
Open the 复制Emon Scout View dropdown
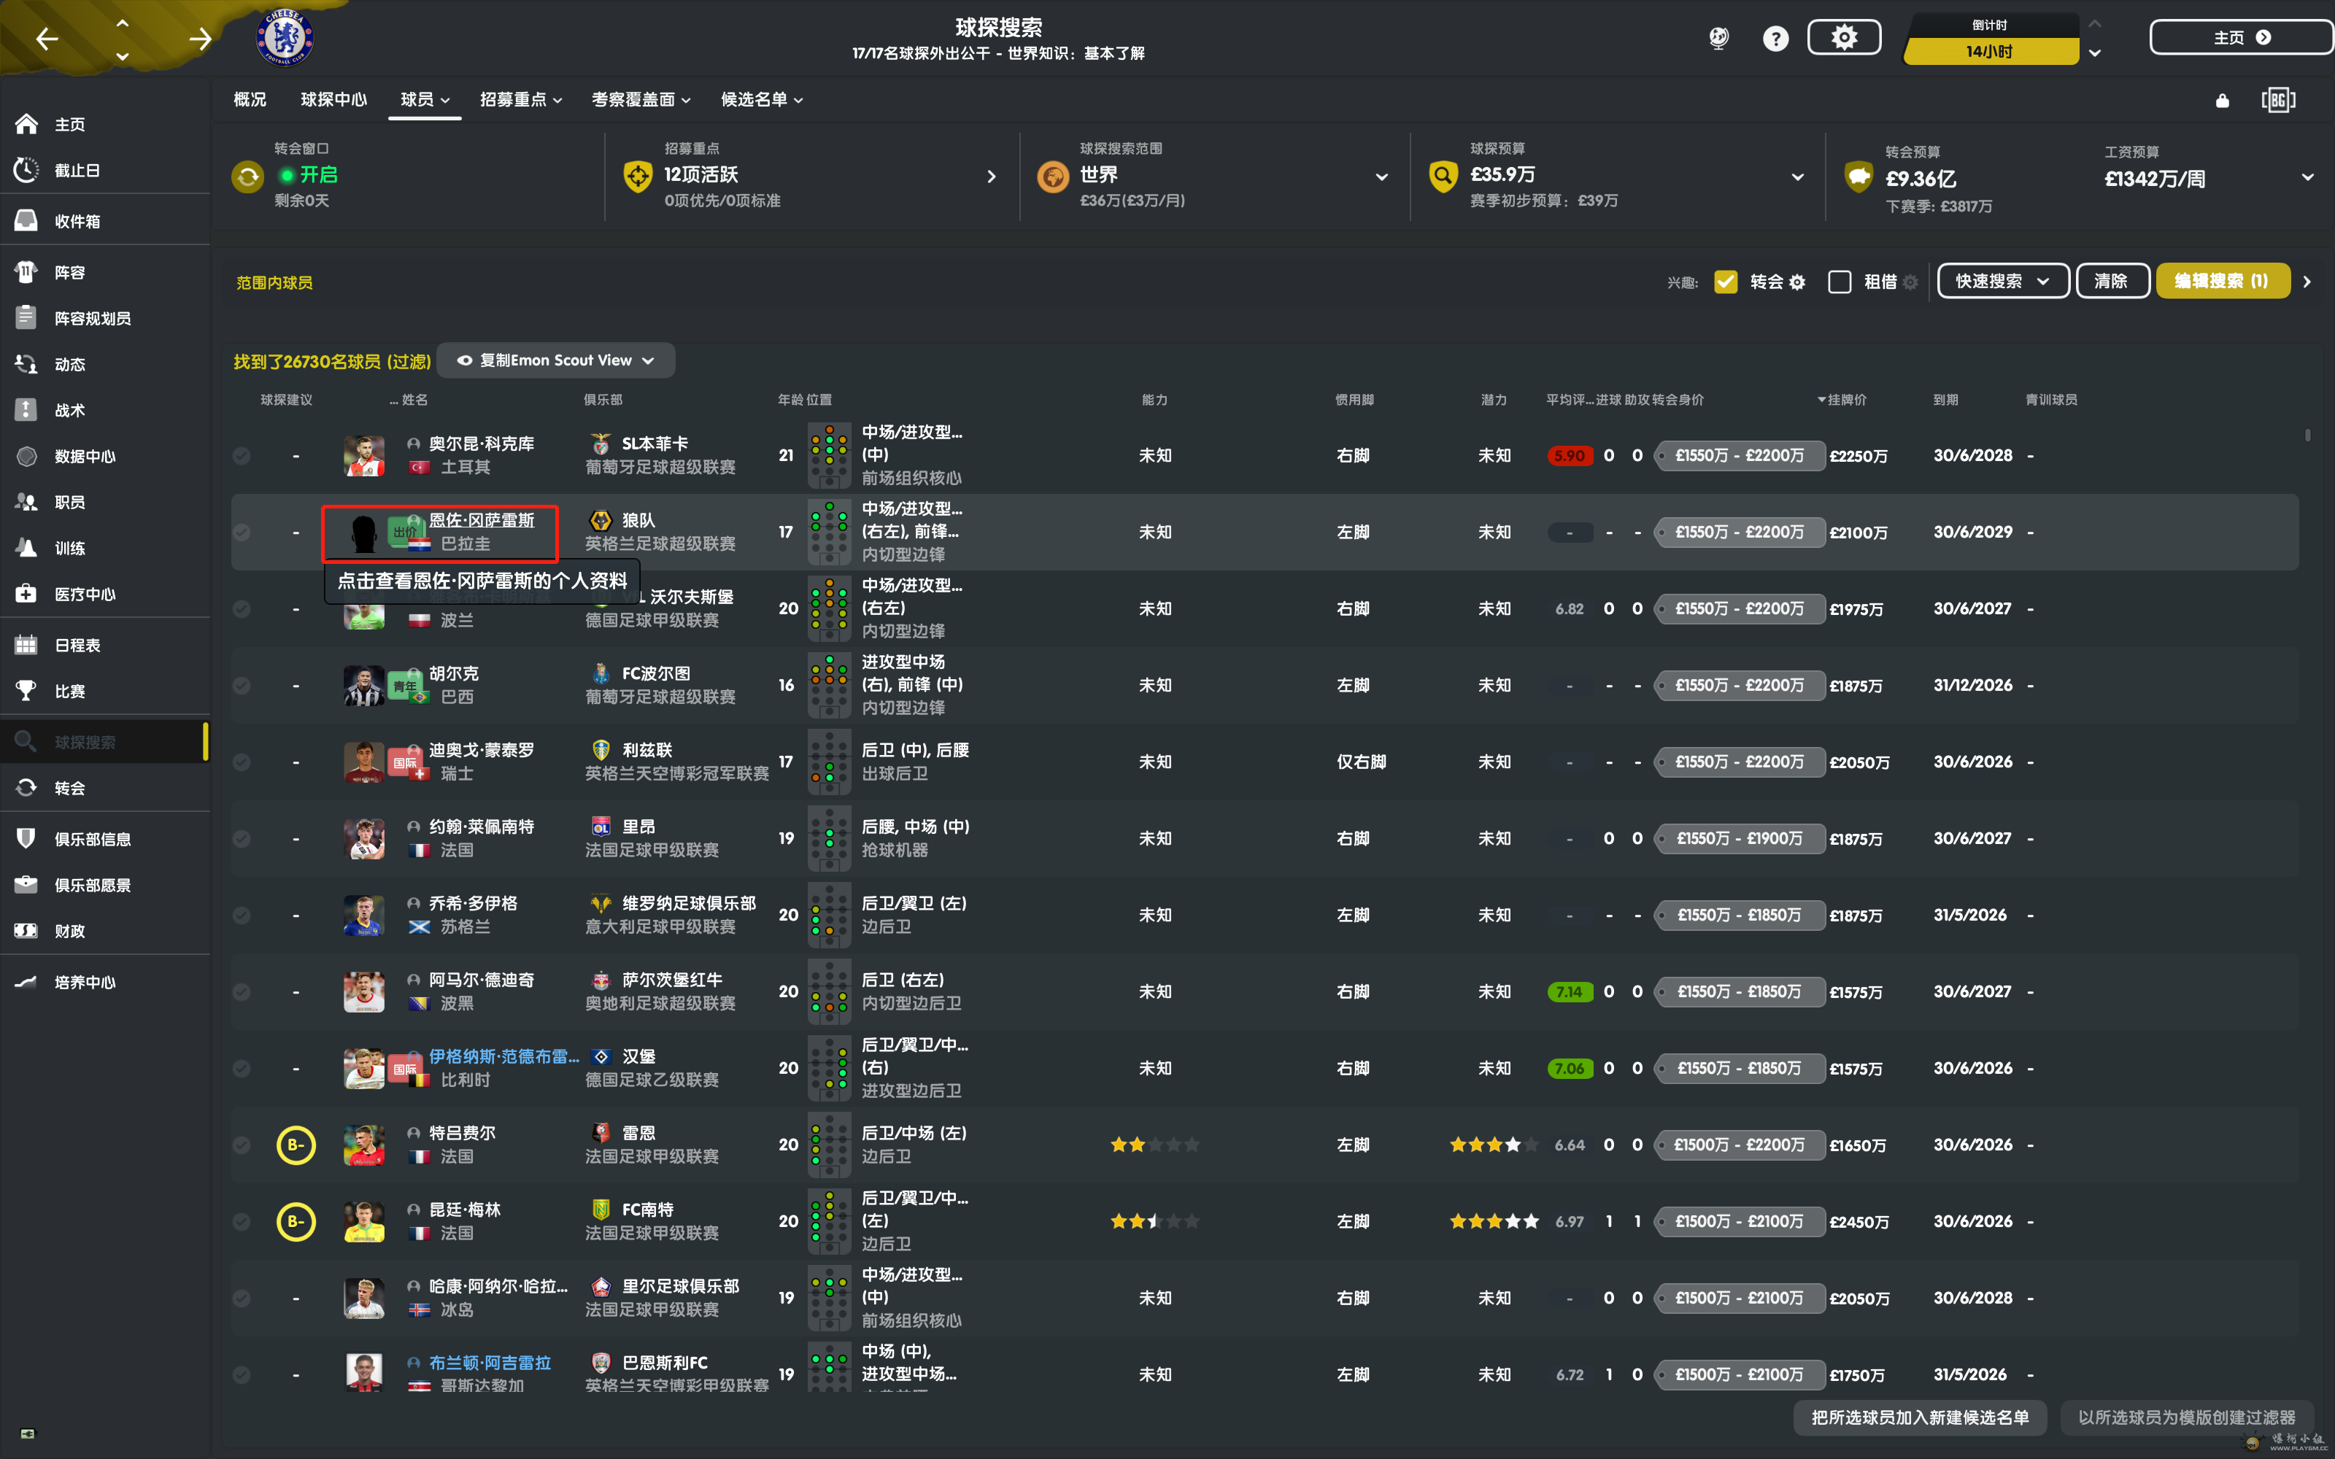[556, 360]
